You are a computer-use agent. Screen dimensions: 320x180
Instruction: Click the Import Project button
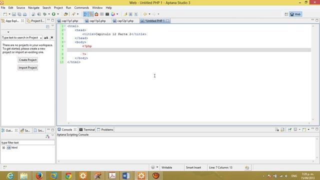pyautogui.click(x=28, y=68)
